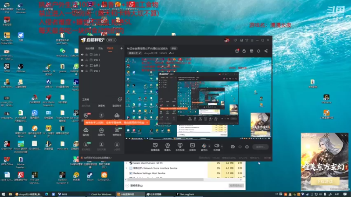Viewport: 351px width, 197px height.
Task: Open the notification bell in stream header
Action: [x=258, y=51]
